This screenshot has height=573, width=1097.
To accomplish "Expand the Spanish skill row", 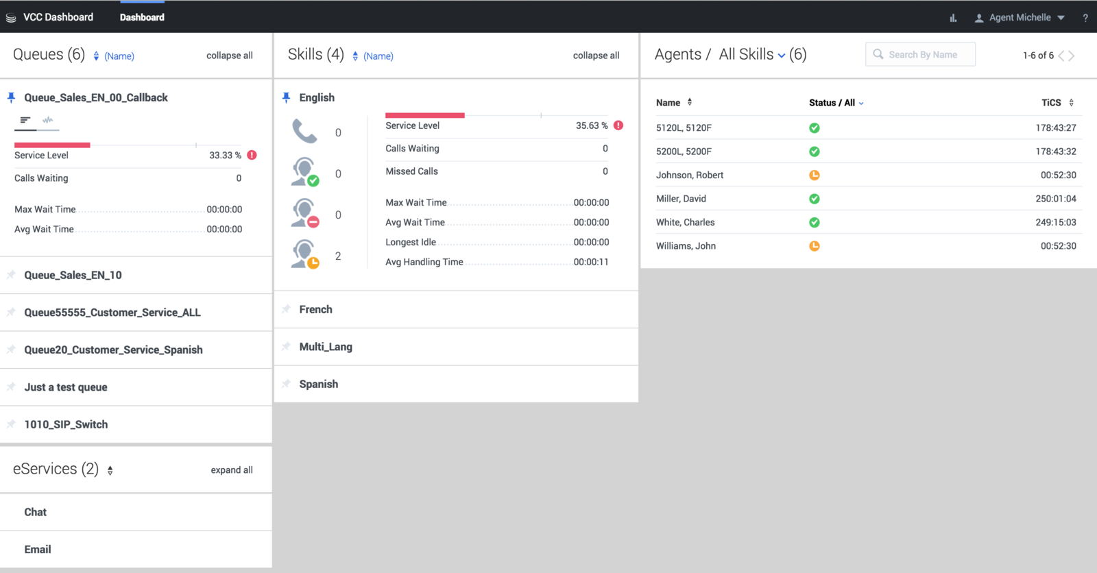I will [x=456, y=384].
